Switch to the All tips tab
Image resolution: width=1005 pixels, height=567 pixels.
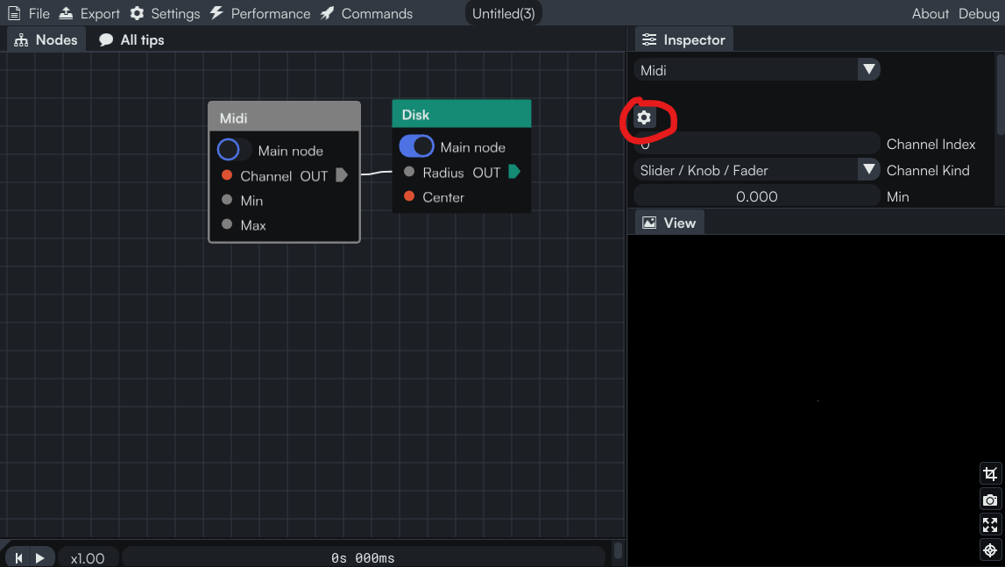click(131, 39)
